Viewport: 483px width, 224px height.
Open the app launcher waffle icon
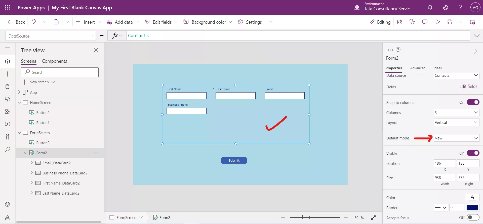tap(8, 7)
